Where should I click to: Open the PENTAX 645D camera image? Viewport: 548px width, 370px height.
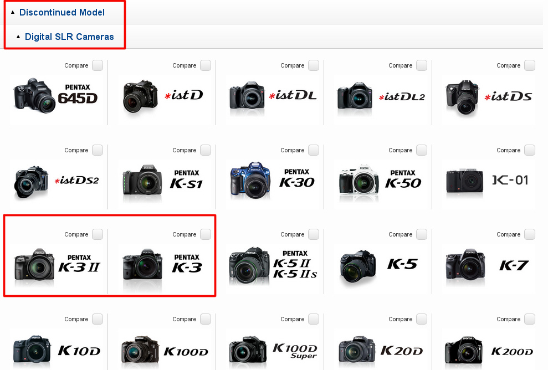34,95
